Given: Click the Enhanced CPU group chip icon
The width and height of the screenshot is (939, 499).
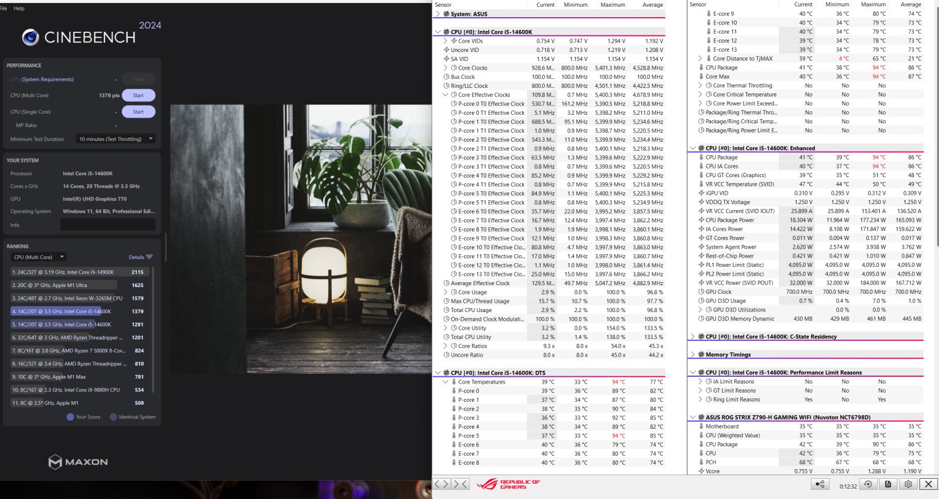Looking at the screenshot, I should (x=701, y=148).
